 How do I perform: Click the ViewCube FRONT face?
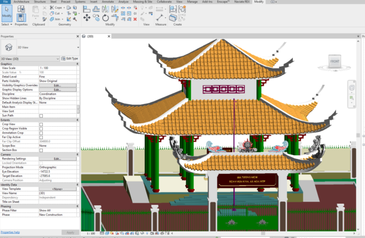point(334,61)
